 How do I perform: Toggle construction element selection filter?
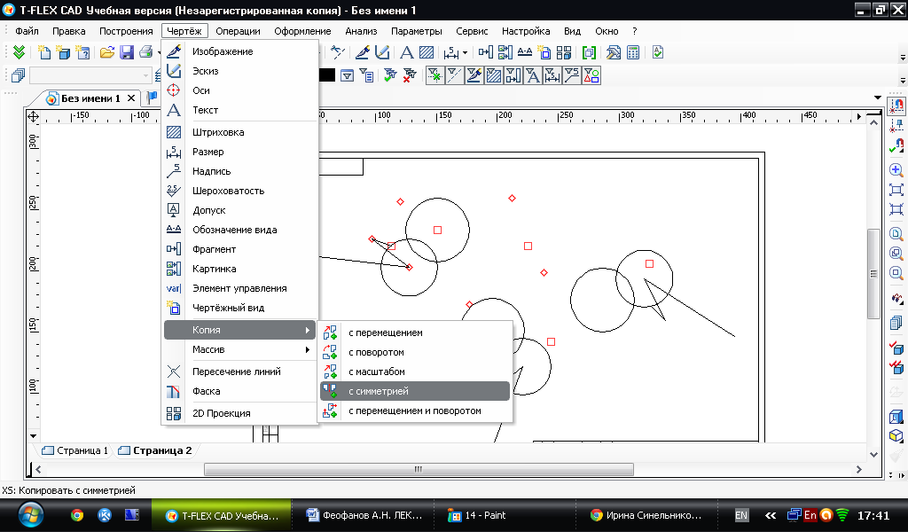(x=434, y=75)
